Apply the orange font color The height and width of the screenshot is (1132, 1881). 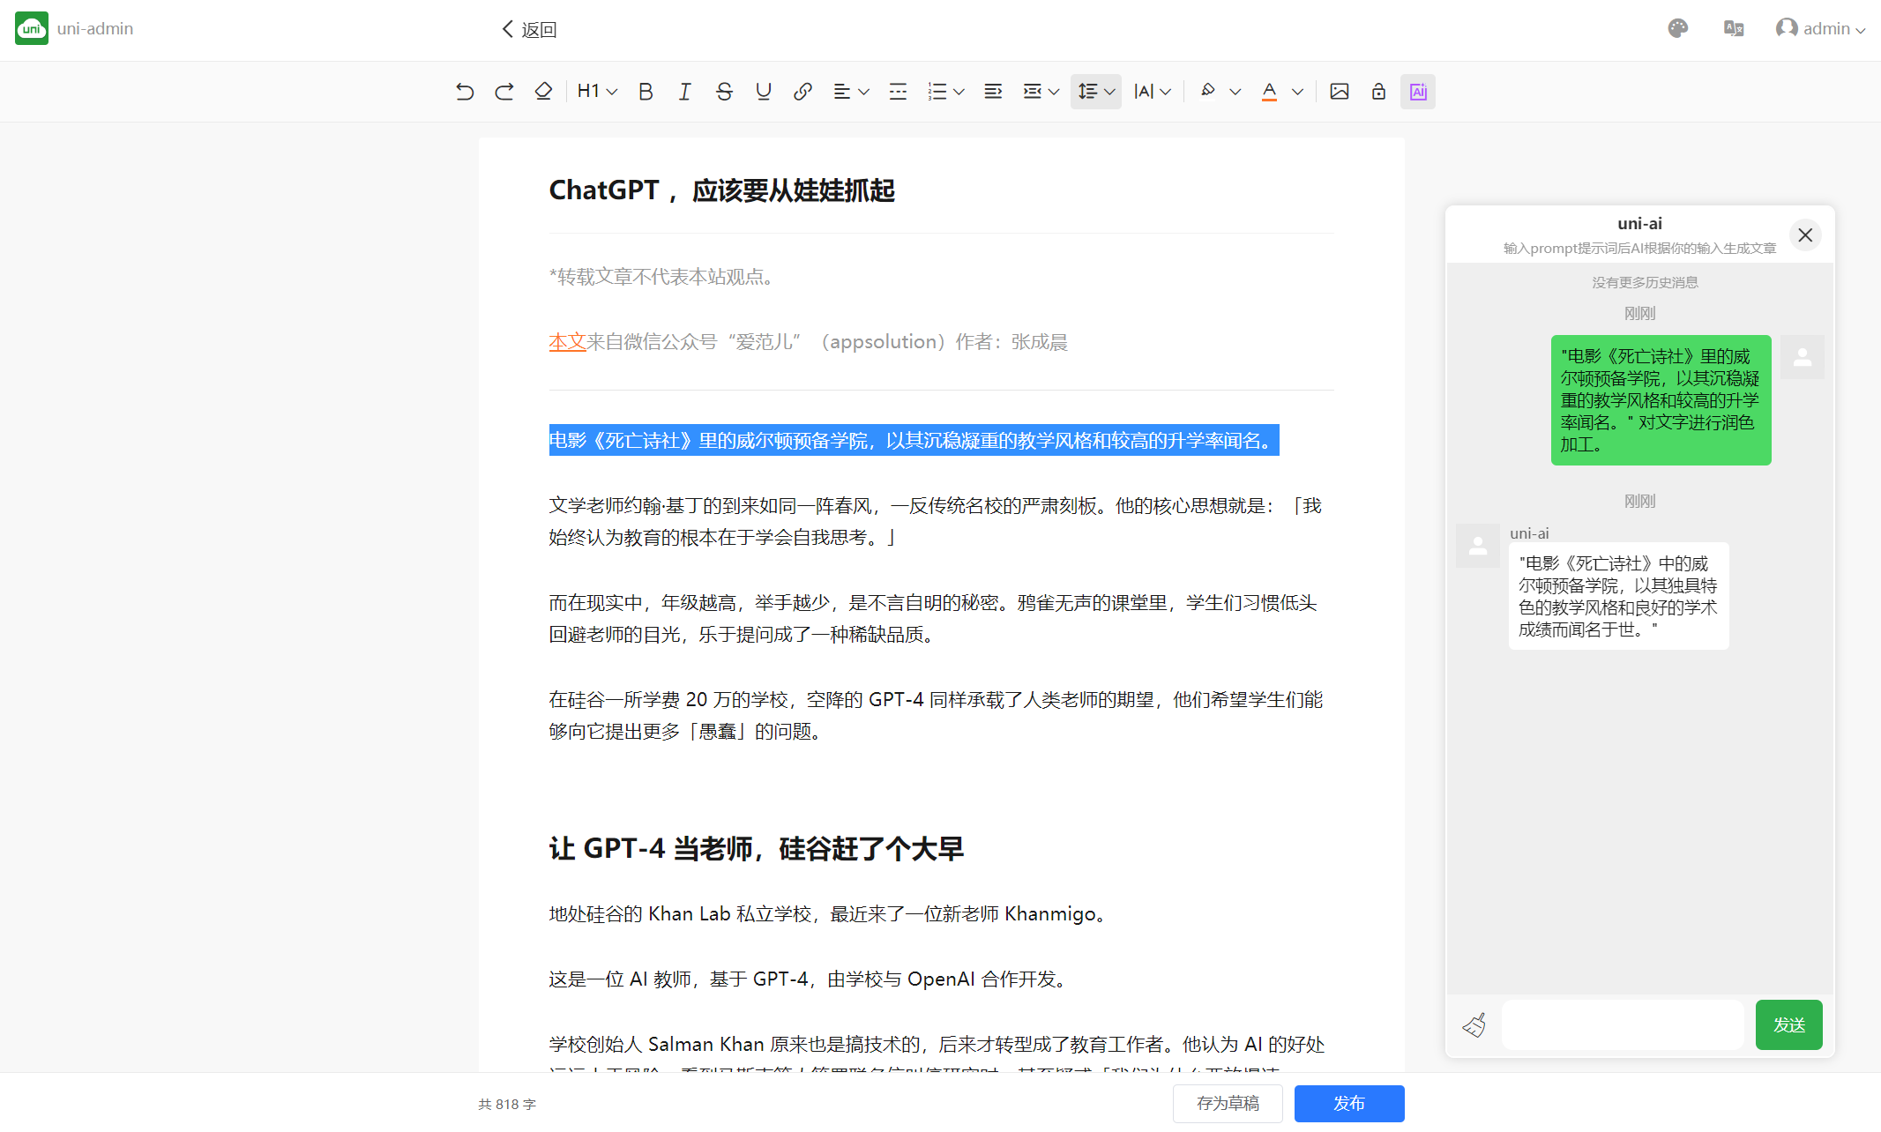1270,92
